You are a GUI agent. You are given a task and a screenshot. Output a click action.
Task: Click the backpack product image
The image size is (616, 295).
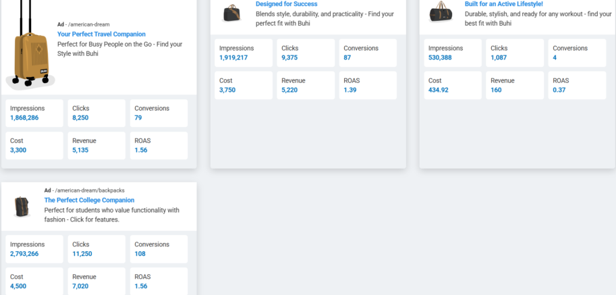pos(22,207)
